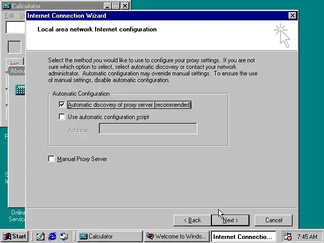Launch Internet Explorer from Quick Launch
Viewport: 324px width, 243px height.
pyautogui.click(x=52, y=236)
